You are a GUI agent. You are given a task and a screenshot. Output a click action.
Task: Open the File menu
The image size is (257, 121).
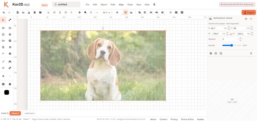pyautogui.click(x=88, y=4)
